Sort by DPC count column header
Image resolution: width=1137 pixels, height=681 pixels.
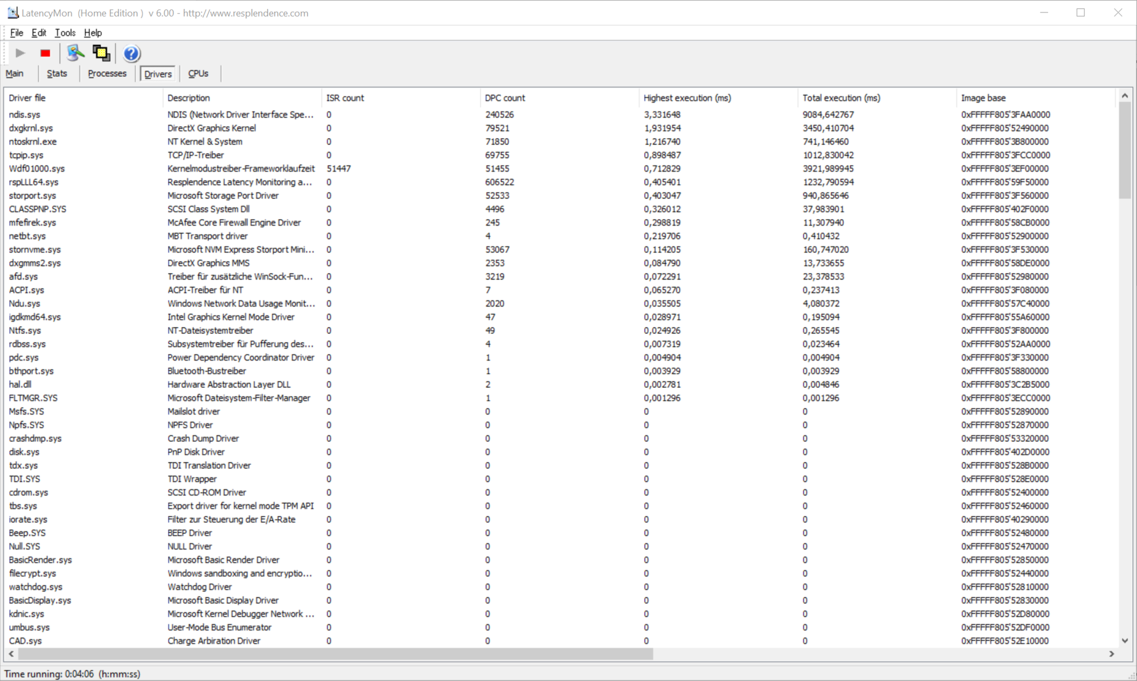(x=505, y=98)
